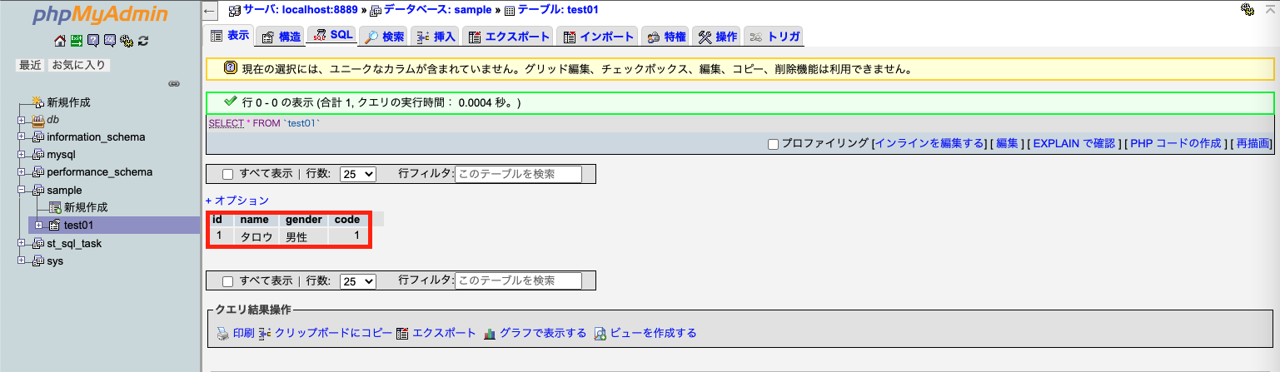Reload navigation panel with refresh icon
This screenshot has height=372, width=1280.
[142, 40]
